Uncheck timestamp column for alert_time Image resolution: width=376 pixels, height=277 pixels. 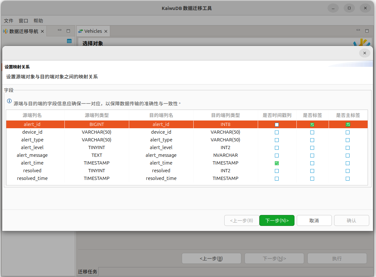[277, 163]
